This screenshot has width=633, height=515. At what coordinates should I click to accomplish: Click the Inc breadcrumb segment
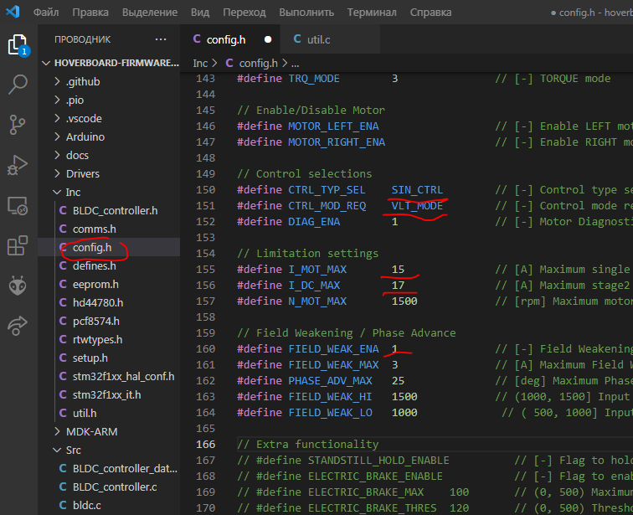tap(200, 63)
